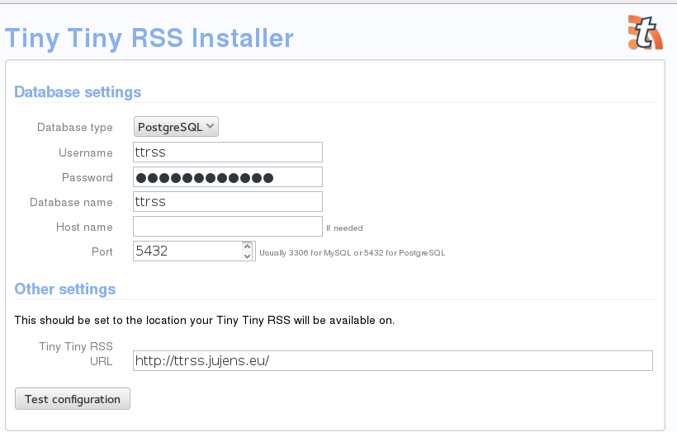Click into the Database name field
Screen dimensions: 677x432
point(228,202)
